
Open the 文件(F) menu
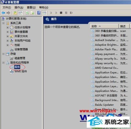pos(7,8)
